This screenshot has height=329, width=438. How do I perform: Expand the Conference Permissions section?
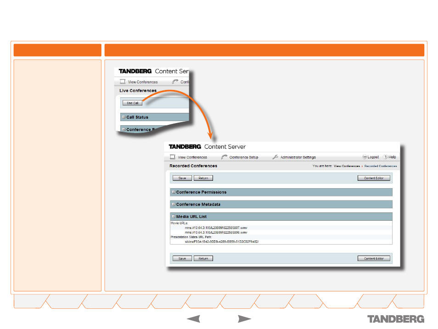click(174, 192)
